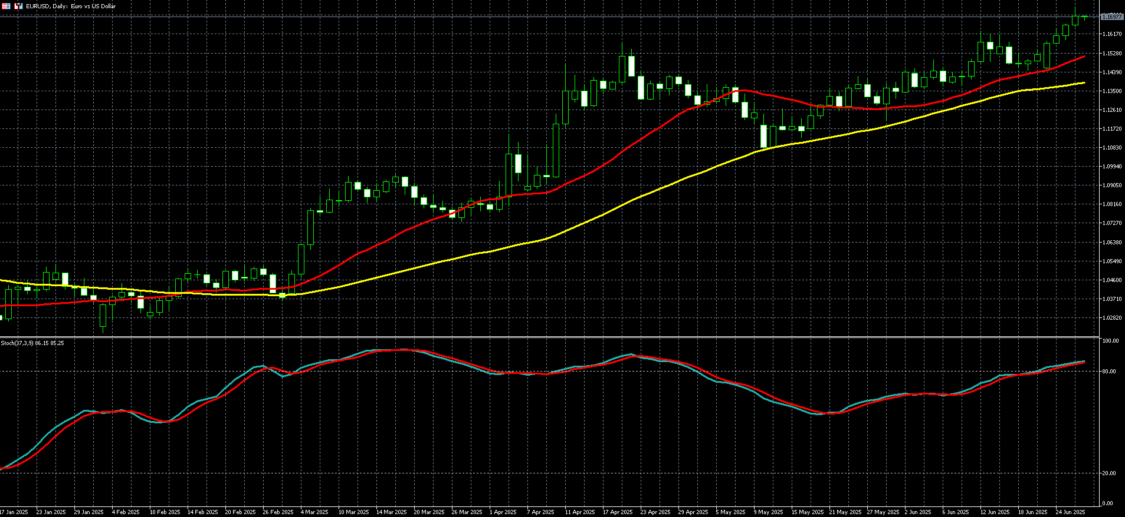This screenshot has width=1125, height=517.
Task: Select the highlighted current price label 1.16977
Action: coord(1111,17)
